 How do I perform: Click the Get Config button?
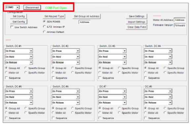coord(18,22)
